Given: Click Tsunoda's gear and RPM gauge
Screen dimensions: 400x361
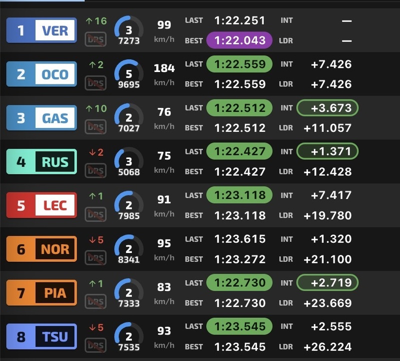Looking at the screenshot, I should 128,337.
